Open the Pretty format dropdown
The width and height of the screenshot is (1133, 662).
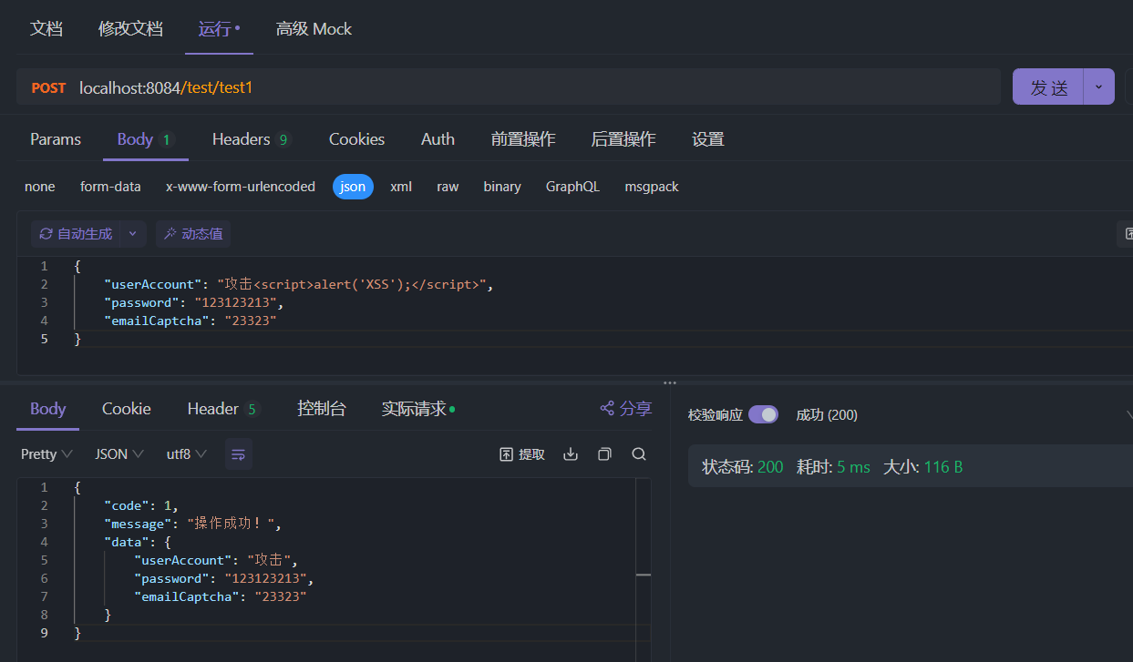46,453
